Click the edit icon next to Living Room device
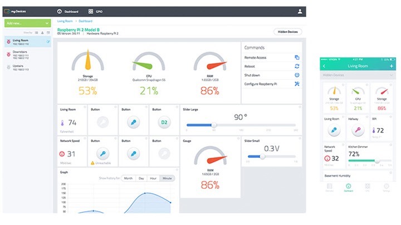The height and width of the screenshot is (225, 401). [x=48, y=42]
